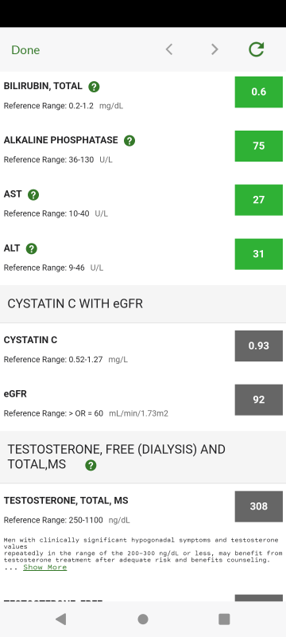Tap the Done button
286x637 pixels.
(25, 50)
